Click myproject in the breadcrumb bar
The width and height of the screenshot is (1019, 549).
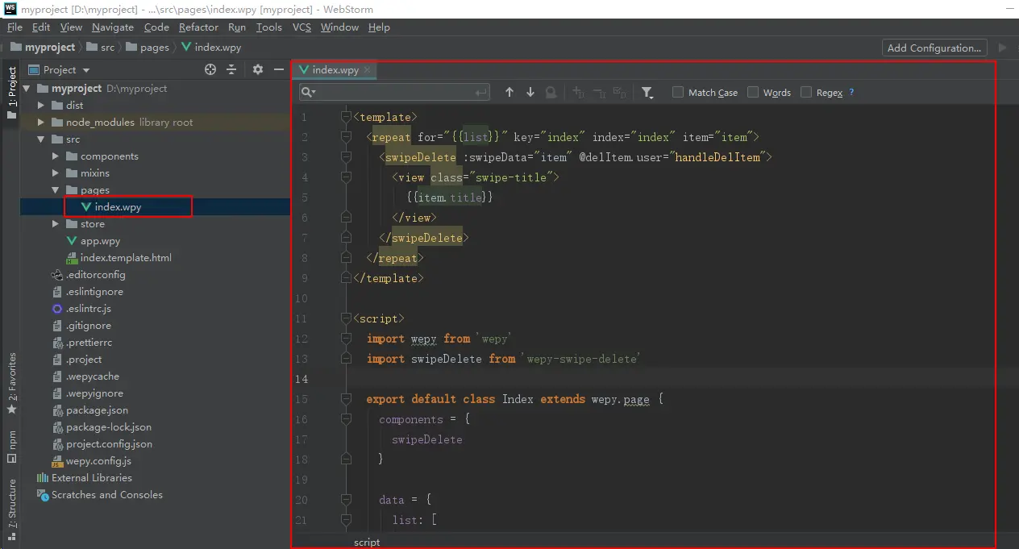(42, 47)
